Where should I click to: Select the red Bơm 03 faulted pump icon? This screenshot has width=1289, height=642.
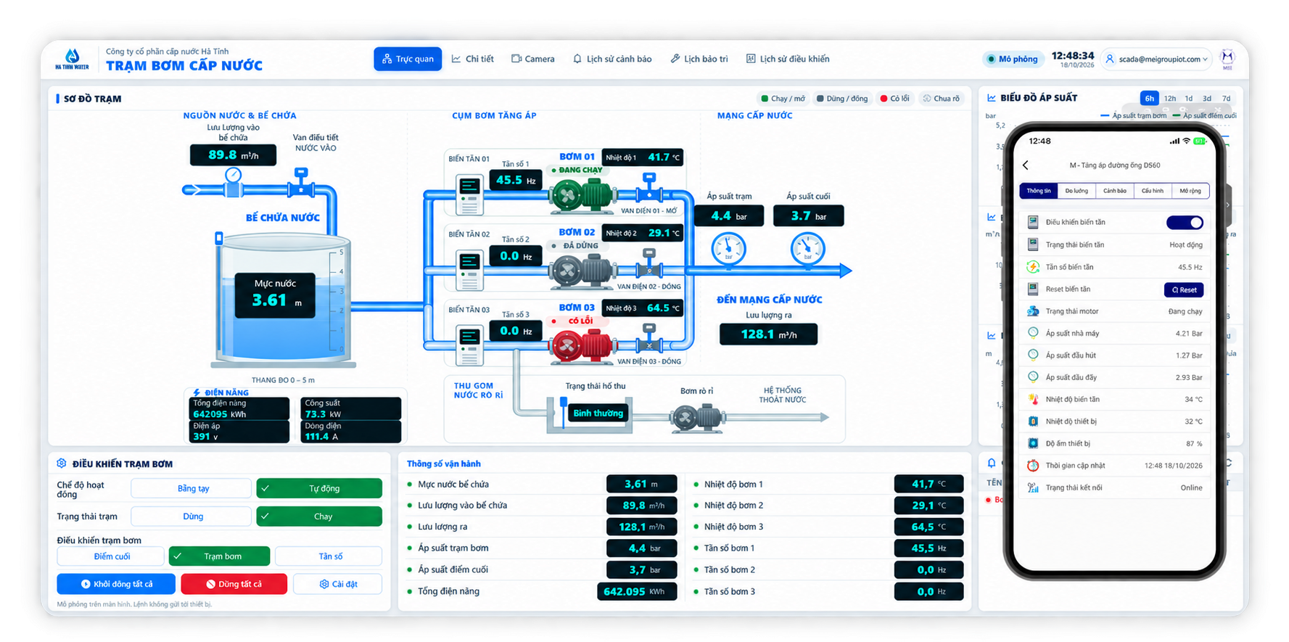click(582, 346)
